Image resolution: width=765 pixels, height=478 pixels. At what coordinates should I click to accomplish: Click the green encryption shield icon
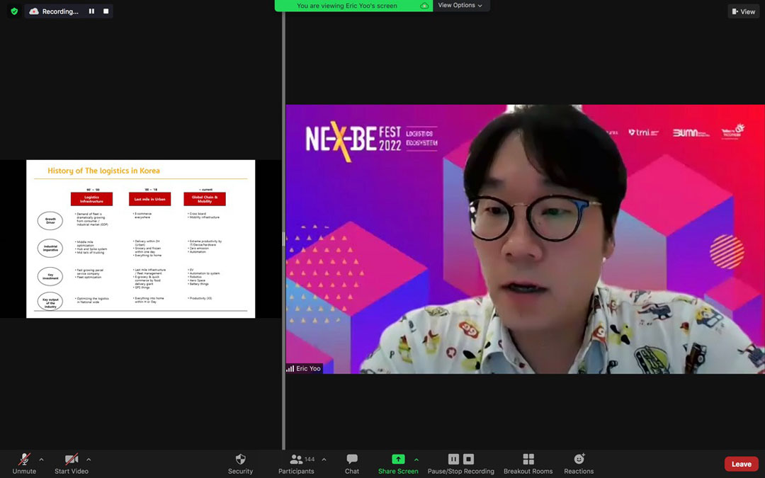pos(14,11)
